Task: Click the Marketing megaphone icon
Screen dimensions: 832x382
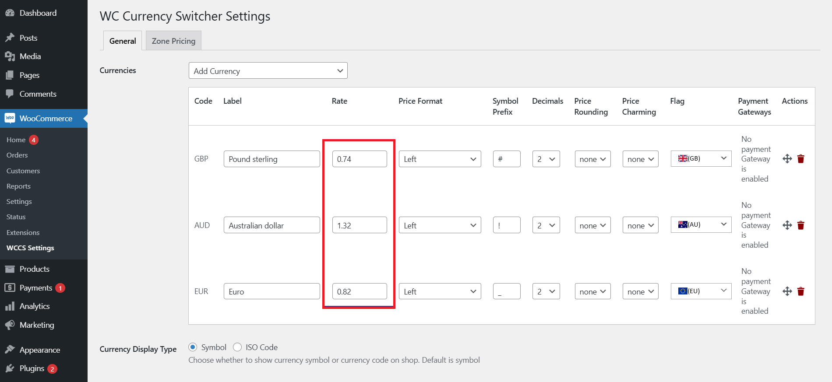Action: (10, 325)
